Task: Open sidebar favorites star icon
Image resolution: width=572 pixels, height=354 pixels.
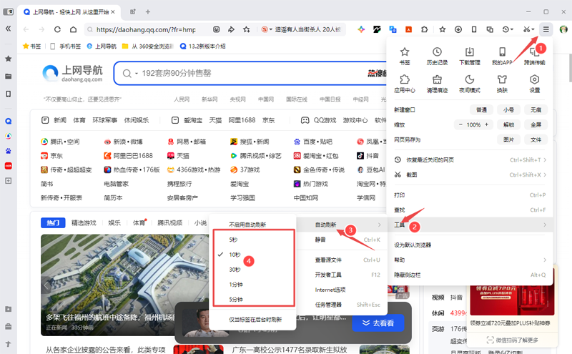Action: tap(8, 59)
